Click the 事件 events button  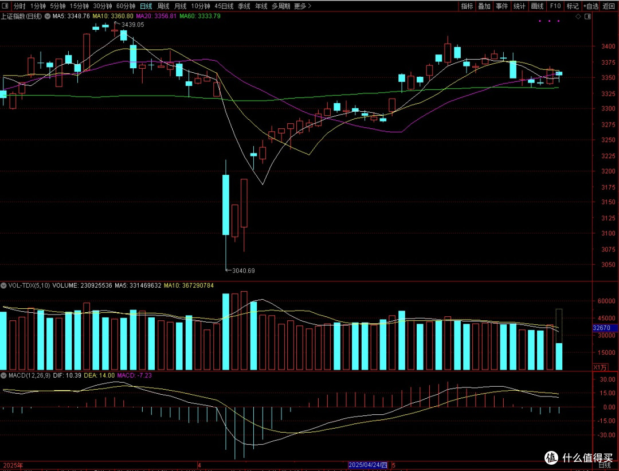coord(502,6)
